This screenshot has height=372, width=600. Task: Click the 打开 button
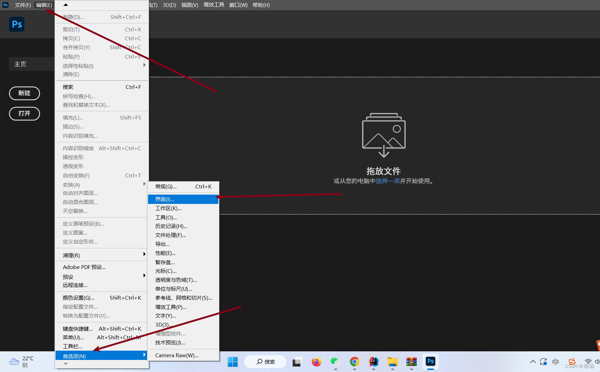(x=24, y=113)
